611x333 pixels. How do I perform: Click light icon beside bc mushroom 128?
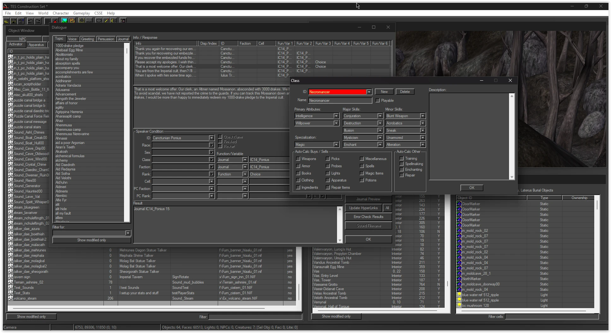pos(459,306)
